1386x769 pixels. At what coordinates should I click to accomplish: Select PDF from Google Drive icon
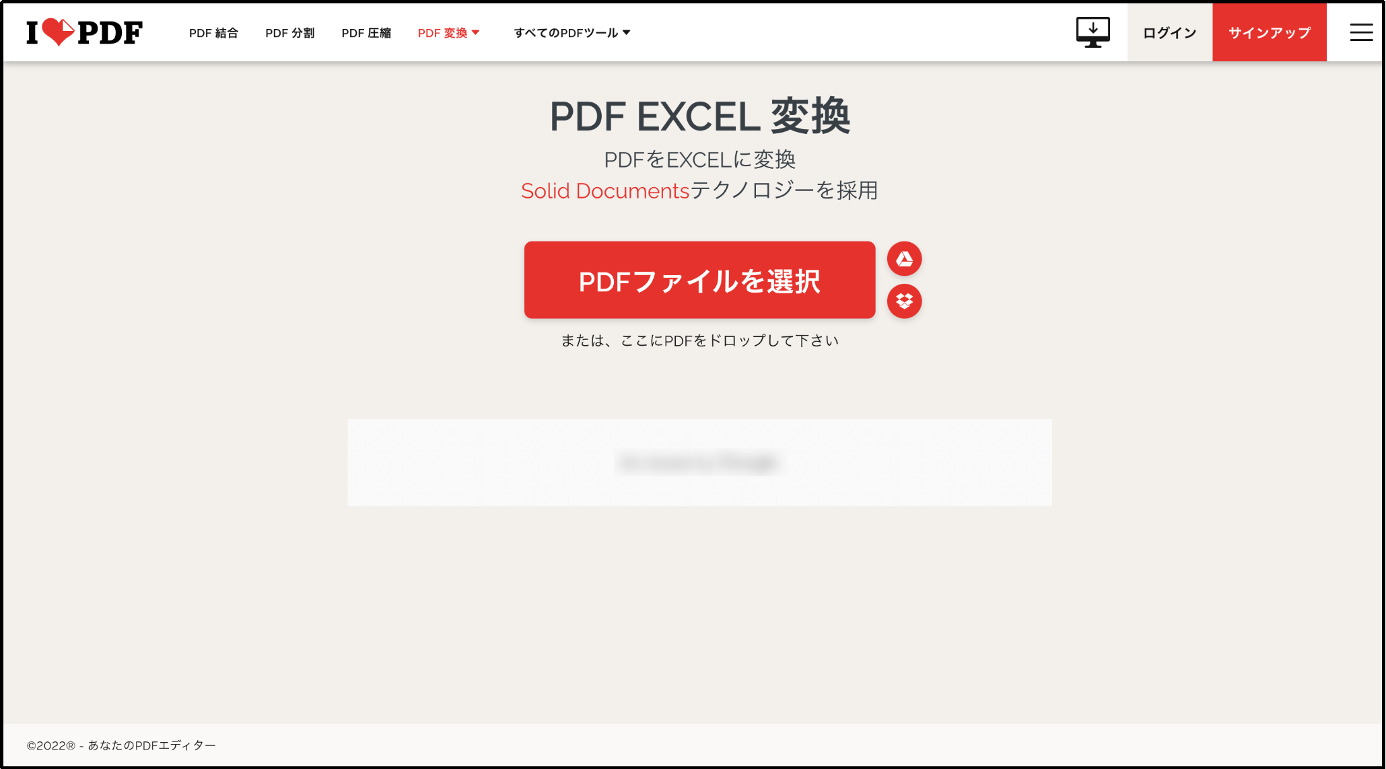[904, 259]
